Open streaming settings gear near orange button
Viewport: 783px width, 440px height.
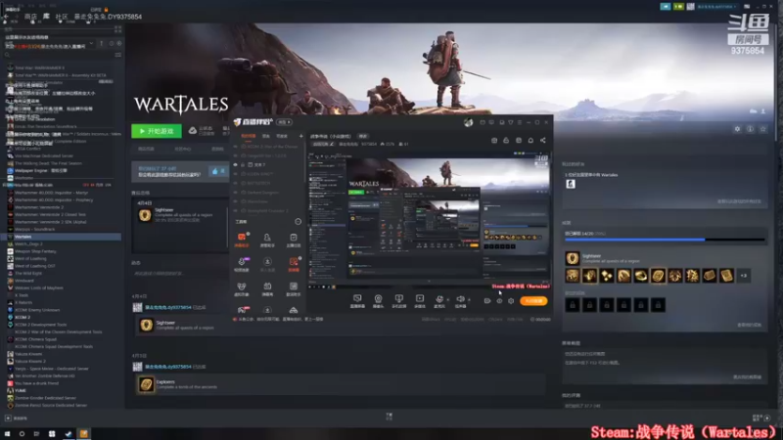(511, 301)
